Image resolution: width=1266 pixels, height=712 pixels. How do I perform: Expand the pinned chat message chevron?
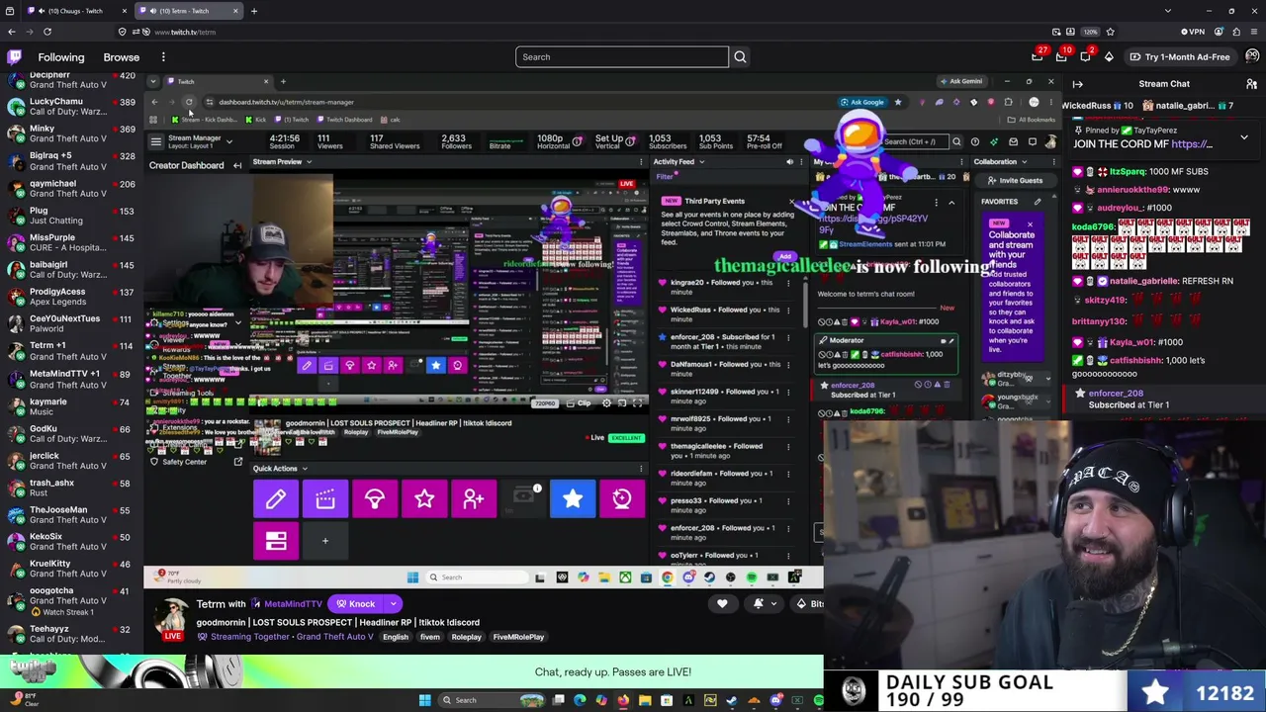click(1244, 137)
